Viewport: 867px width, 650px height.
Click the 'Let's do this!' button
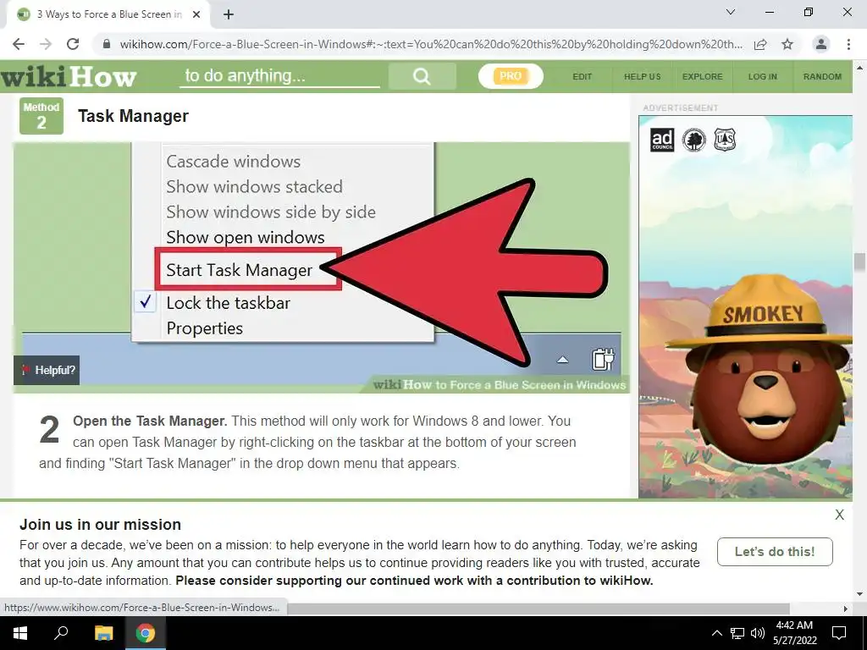pyautogui.click(x=775, y=552)
